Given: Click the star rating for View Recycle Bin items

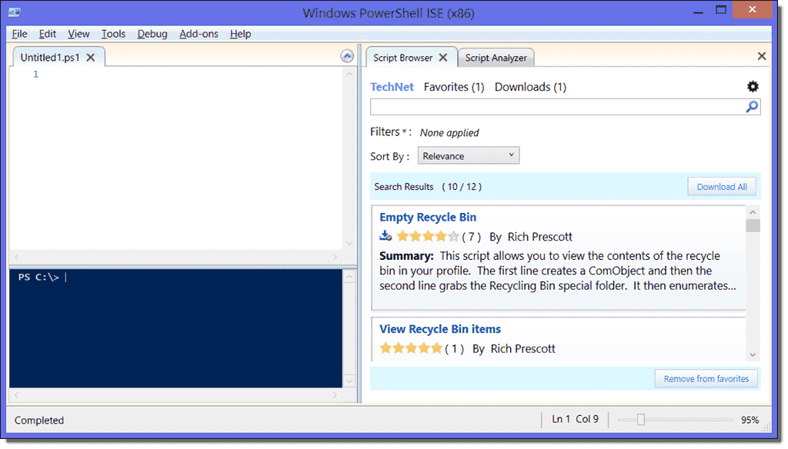Looking at the screenshot, I should (411, 348).
